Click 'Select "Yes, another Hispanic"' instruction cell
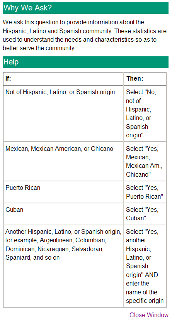 point(145,266)
